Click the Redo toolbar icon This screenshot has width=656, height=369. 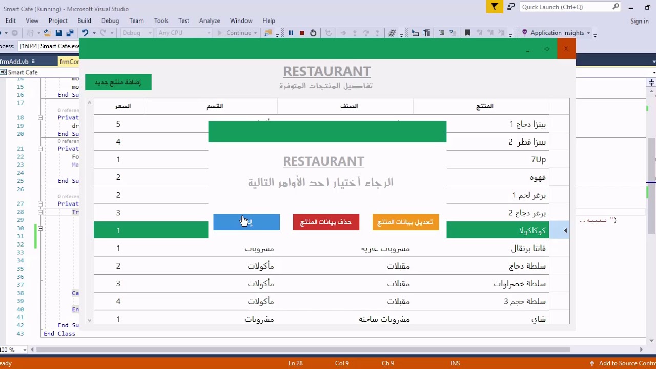pos(103,33)
